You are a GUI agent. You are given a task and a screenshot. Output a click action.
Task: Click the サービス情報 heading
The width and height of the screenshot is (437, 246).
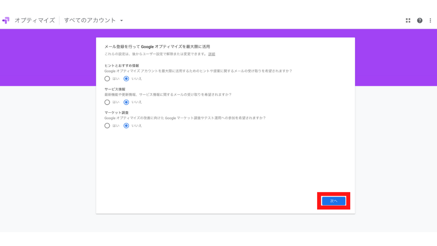[x=115, y=89]
